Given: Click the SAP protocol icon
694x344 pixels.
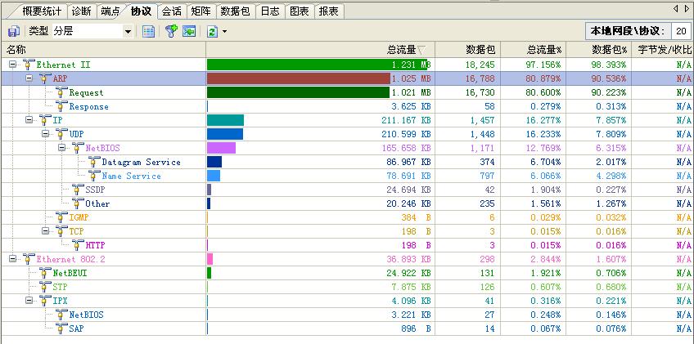Looking at the screenshot, I should click(61, 328).
